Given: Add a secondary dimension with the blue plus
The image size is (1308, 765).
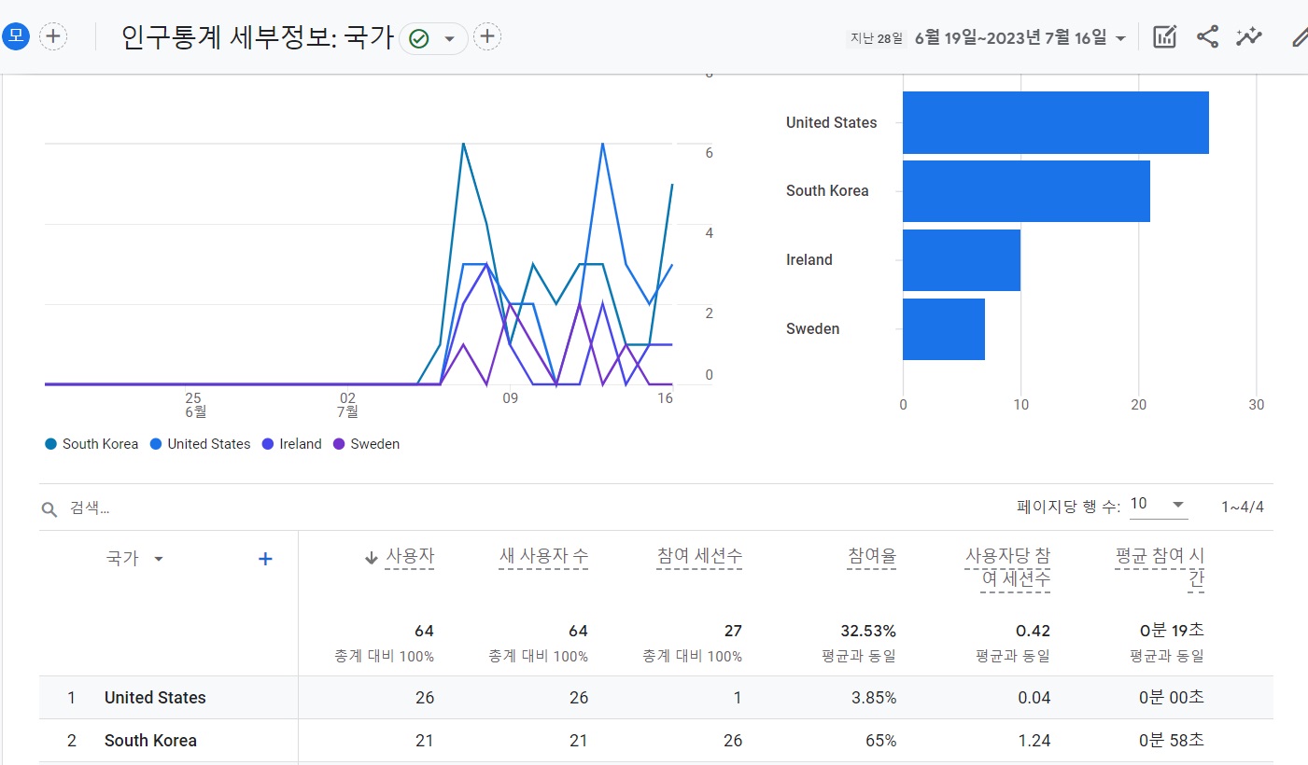Looking at the screenshot, I should coord(265,559).
